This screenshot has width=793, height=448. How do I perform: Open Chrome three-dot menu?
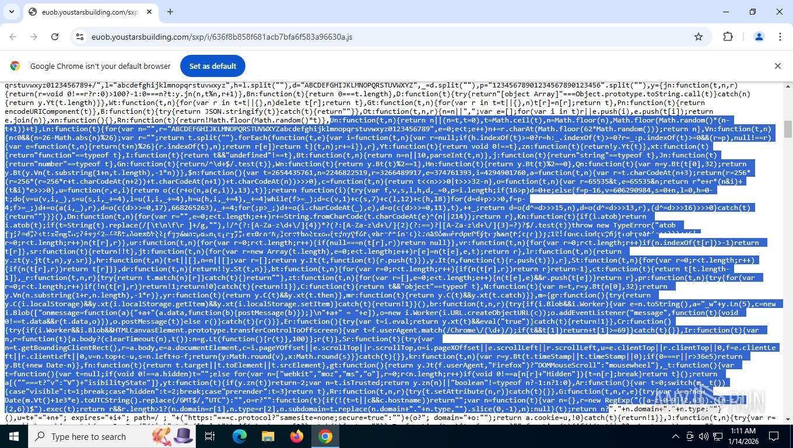(x=780, y=37)
